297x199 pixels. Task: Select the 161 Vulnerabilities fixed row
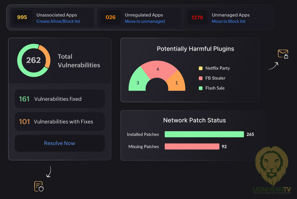60,99
